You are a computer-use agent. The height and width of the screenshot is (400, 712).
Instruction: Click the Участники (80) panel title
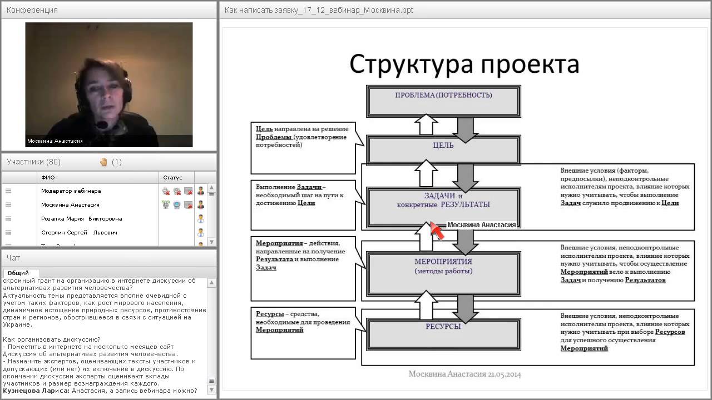pyautogui.click(x=34, y=162)
